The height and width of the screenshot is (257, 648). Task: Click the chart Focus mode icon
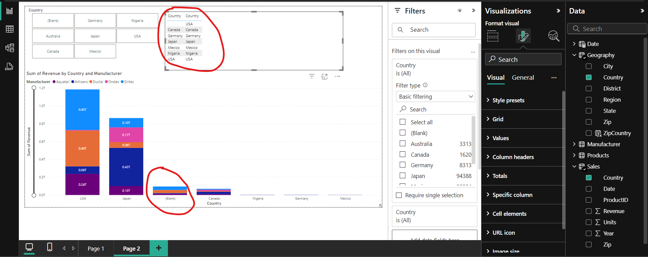(x=324, y=76)
